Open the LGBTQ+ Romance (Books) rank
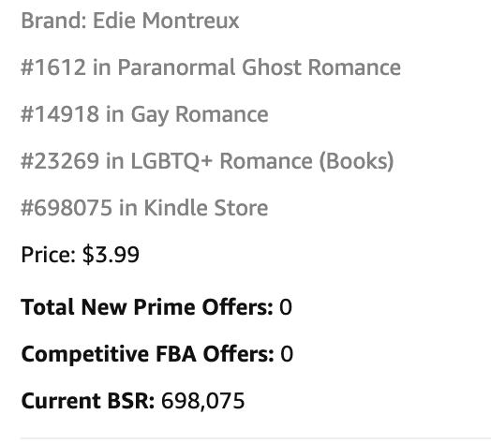Screen dimensions: 491x444 (x=207, y=161)
